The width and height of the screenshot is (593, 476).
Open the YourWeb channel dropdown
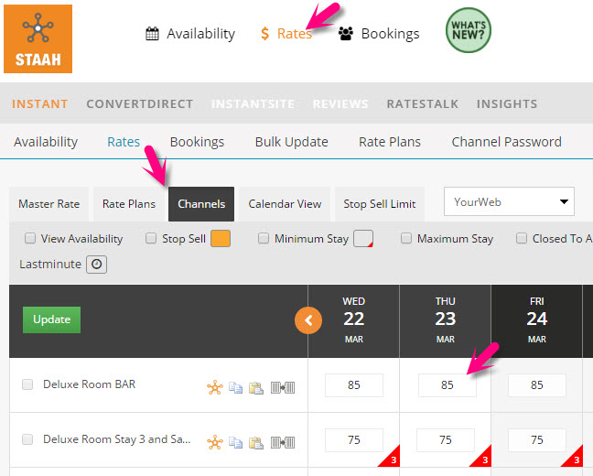(x=509, y=201)
